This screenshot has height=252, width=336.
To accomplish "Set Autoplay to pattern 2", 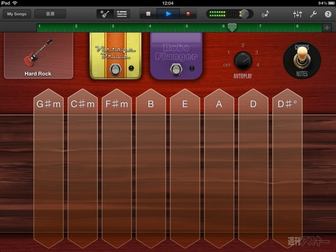I will (x=243, y=45).
